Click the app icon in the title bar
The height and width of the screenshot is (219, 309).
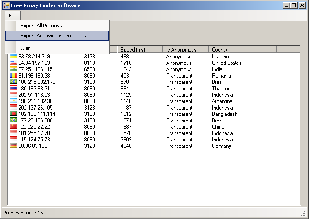(6, 5)
